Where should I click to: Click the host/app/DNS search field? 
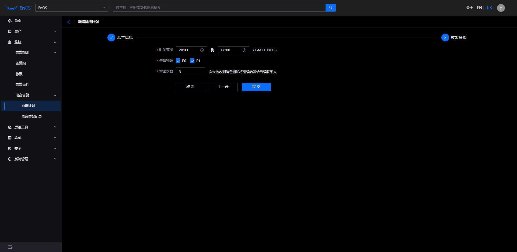[219, 8]
